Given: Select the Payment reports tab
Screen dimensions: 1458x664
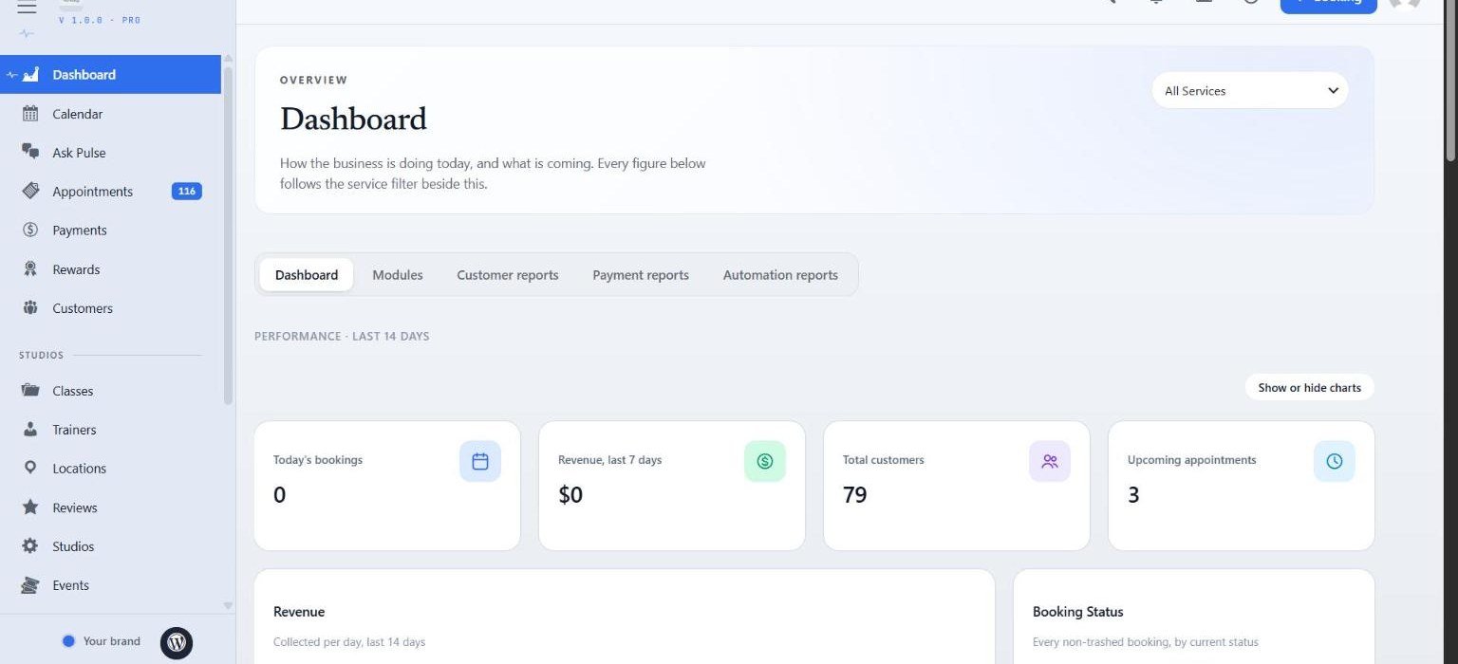Looking at the screenshot, I should (x=641, y=275).
